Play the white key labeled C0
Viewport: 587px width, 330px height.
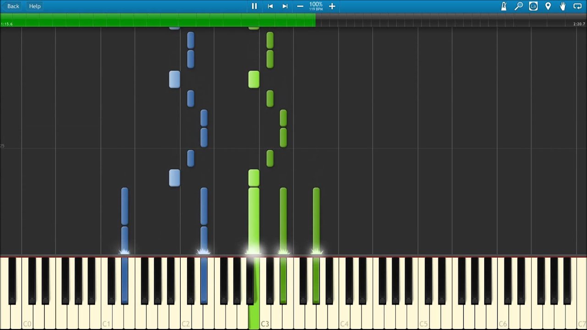pyautogui.click(x=27, y=316)
